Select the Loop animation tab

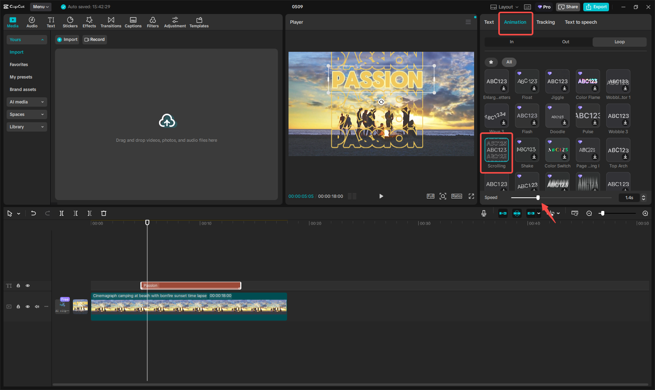tap(620, 42)
